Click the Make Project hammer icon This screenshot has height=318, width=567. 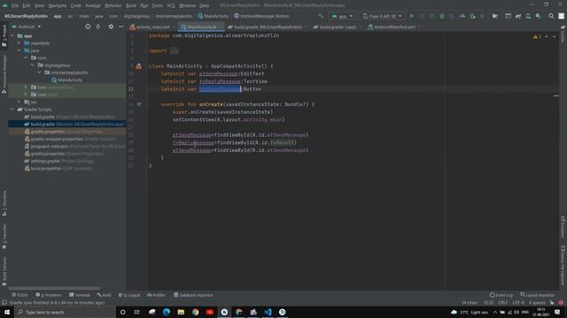321,16
